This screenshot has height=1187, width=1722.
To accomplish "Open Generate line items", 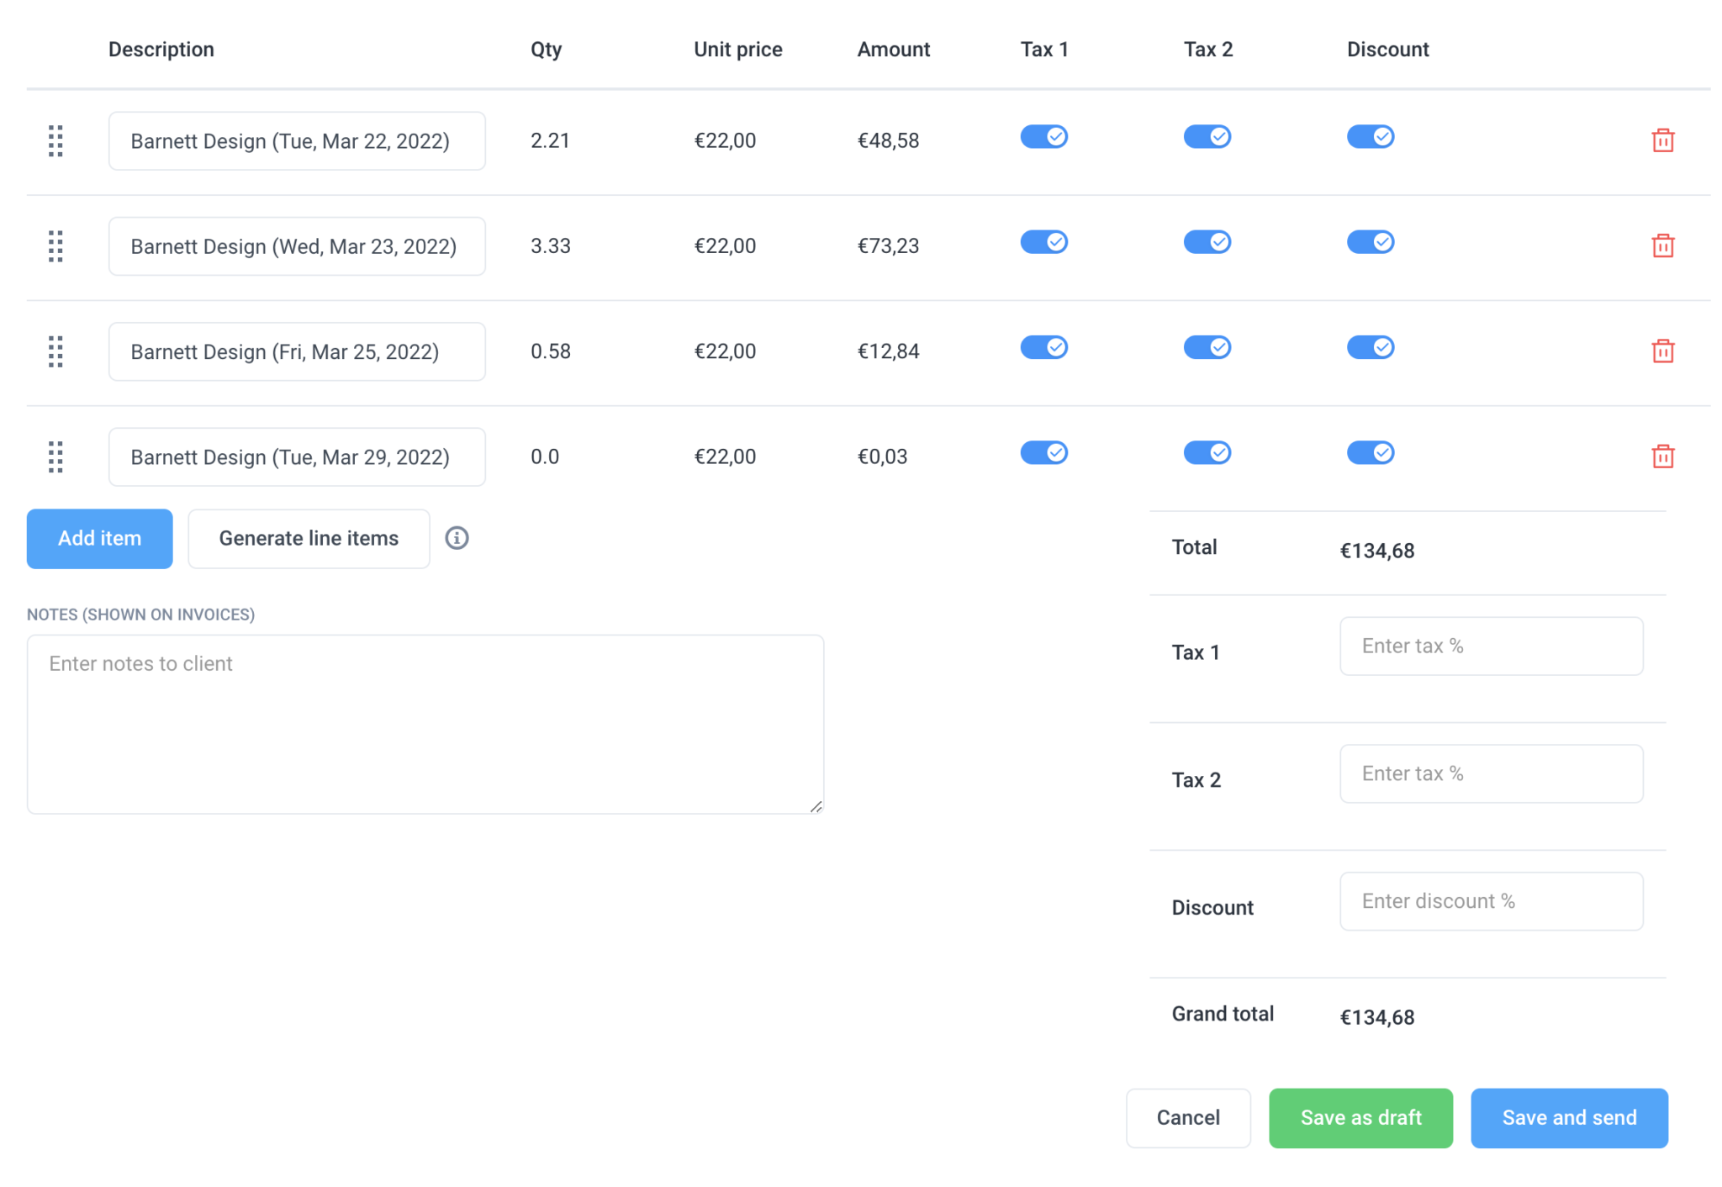I will [x=309, y=538].
